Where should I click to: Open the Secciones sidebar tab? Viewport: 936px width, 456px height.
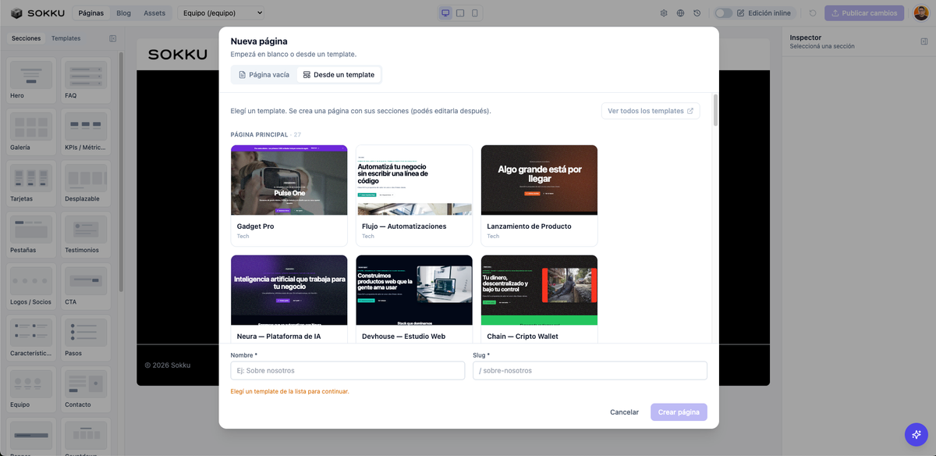(x=26, y=38)
